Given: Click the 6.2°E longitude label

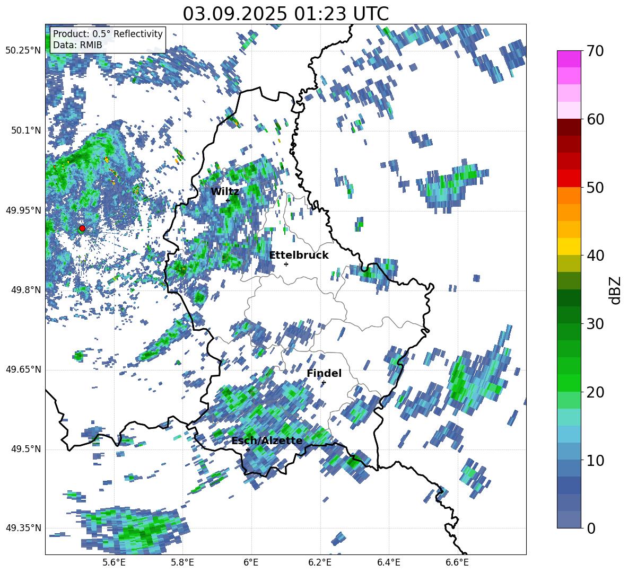Looking at the screenshot, I should 320,562.
